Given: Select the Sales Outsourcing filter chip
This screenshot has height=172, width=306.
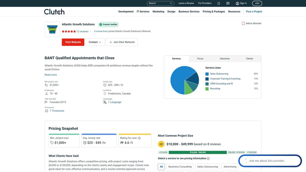Looking at the screenshot, I should point(208,167).
